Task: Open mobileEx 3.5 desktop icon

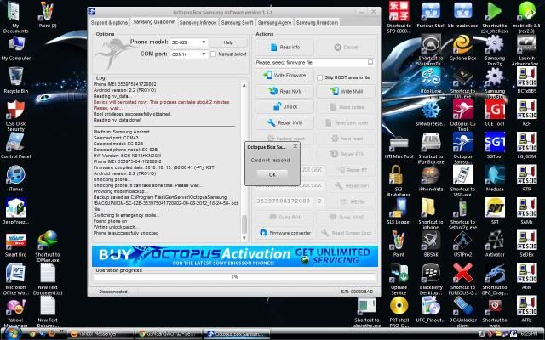Action: coord(526,17)
